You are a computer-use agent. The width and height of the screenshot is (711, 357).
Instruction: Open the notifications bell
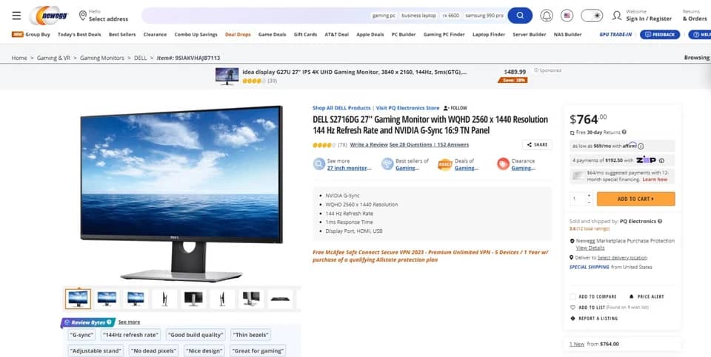click(547, 16)
